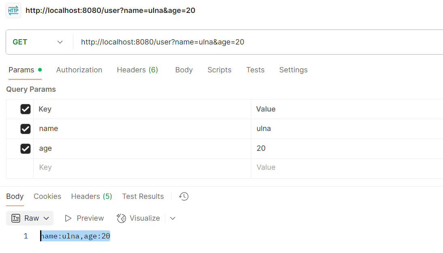
Task: Open the response history clock icon
Action: tap(184, 196)
